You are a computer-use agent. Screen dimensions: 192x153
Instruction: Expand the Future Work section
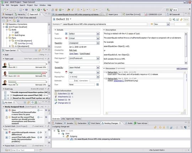pos(4,146)
